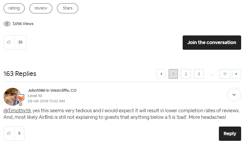This screenshot has width=245, height=145.
Task: Select the review tag
Action: tap(41, 8)
